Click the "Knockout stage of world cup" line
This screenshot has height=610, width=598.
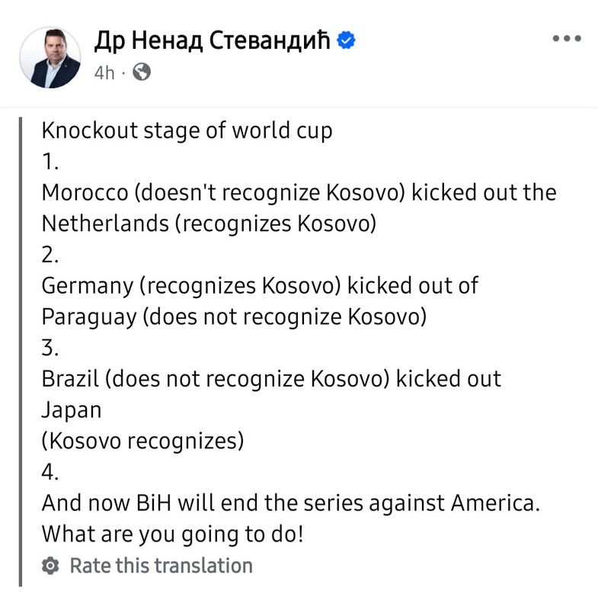point(187,130)
